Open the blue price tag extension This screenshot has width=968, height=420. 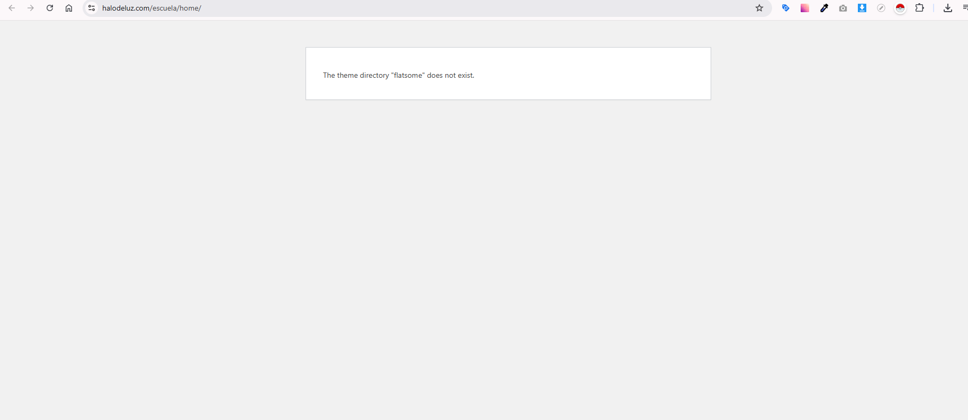point(786,8)
